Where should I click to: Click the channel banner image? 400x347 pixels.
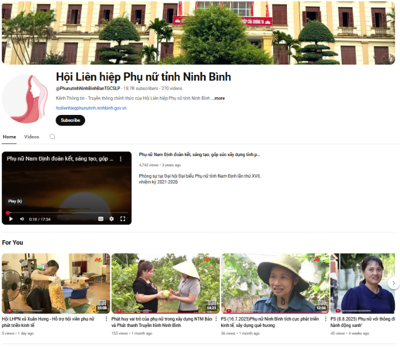pyautogui.click(x=198, y=33)
